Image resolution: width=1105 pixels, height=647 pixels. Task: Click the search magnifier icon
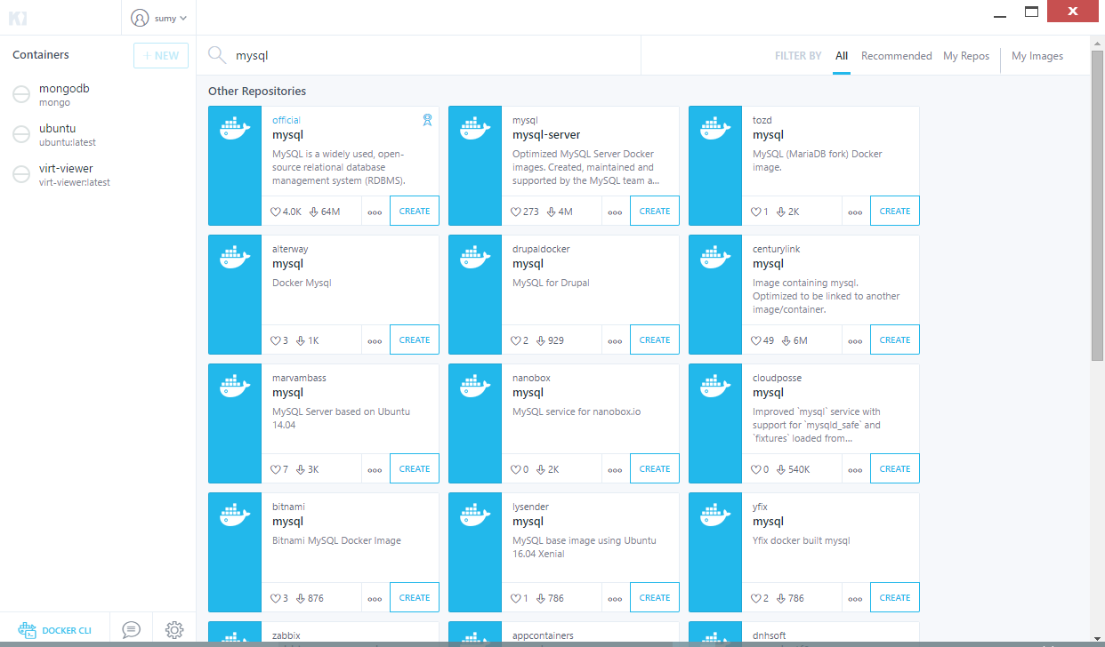click(216, 55)
